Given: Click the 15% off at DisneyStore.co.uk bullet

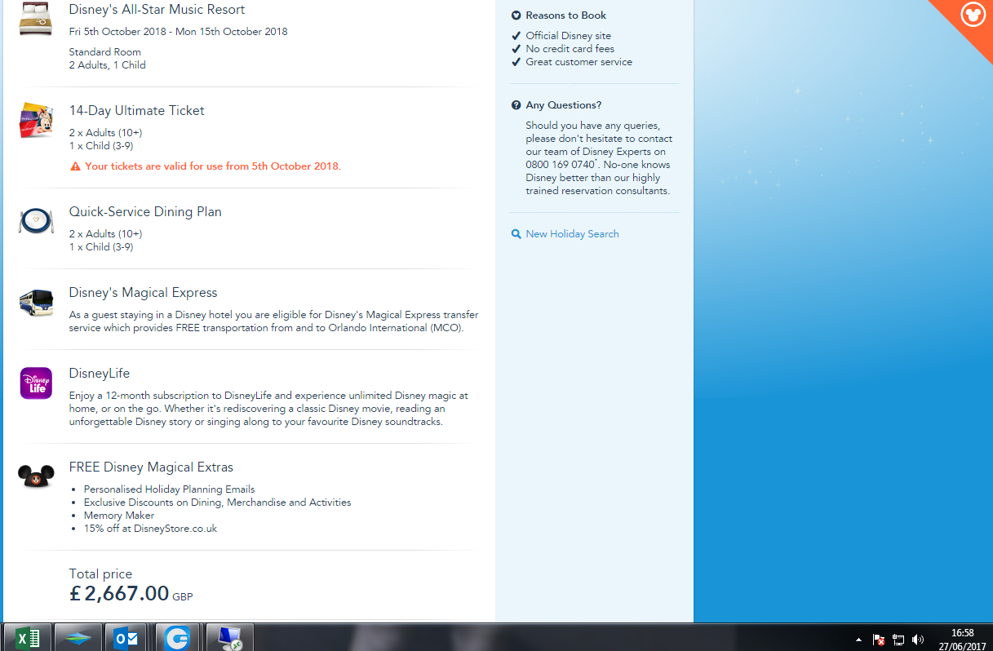Looking at the screenshot, I should (x=150, y=529).
